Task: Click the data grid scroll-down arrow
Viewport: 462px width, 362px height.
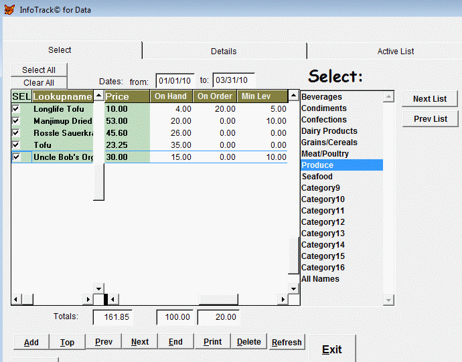Action: [x=293, y=288]
